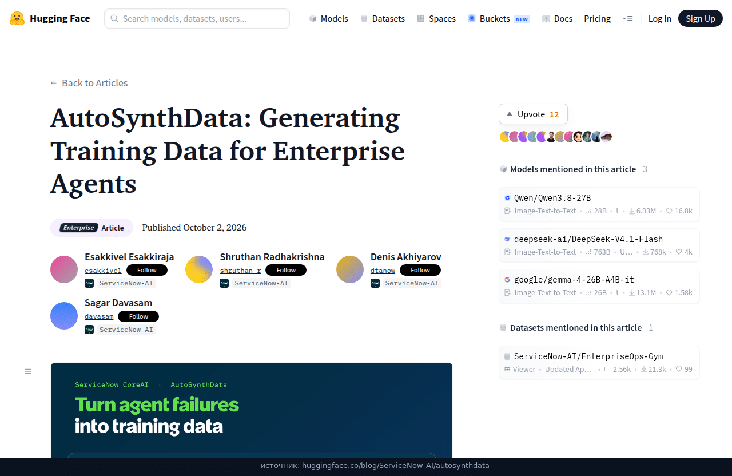
Task: Click the upvote count 12
Action: pyautogui.click(x=554, y=114)
